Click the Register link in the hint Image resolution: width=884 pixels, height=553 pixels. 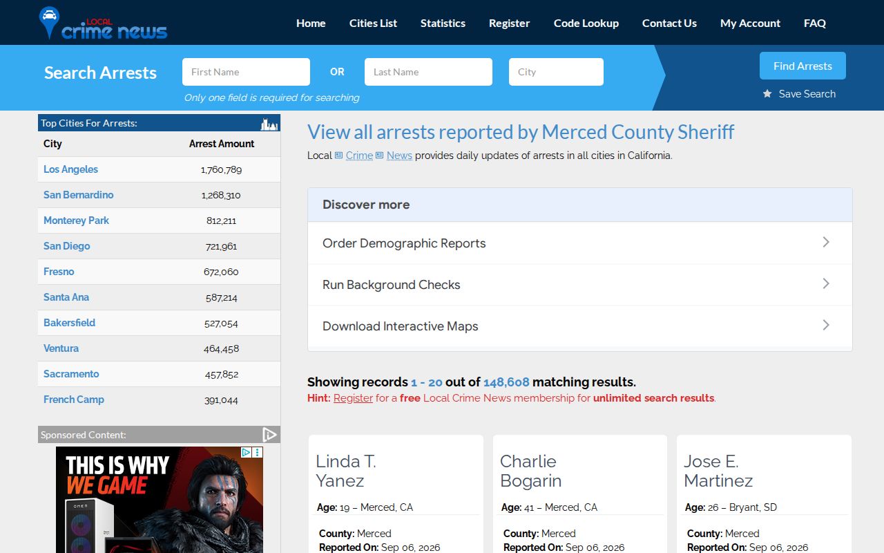(x=353, y=398)
